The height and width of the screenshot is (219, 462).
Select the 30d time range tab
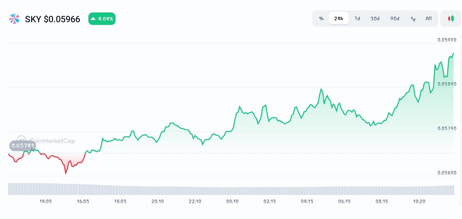click(375, 19)
